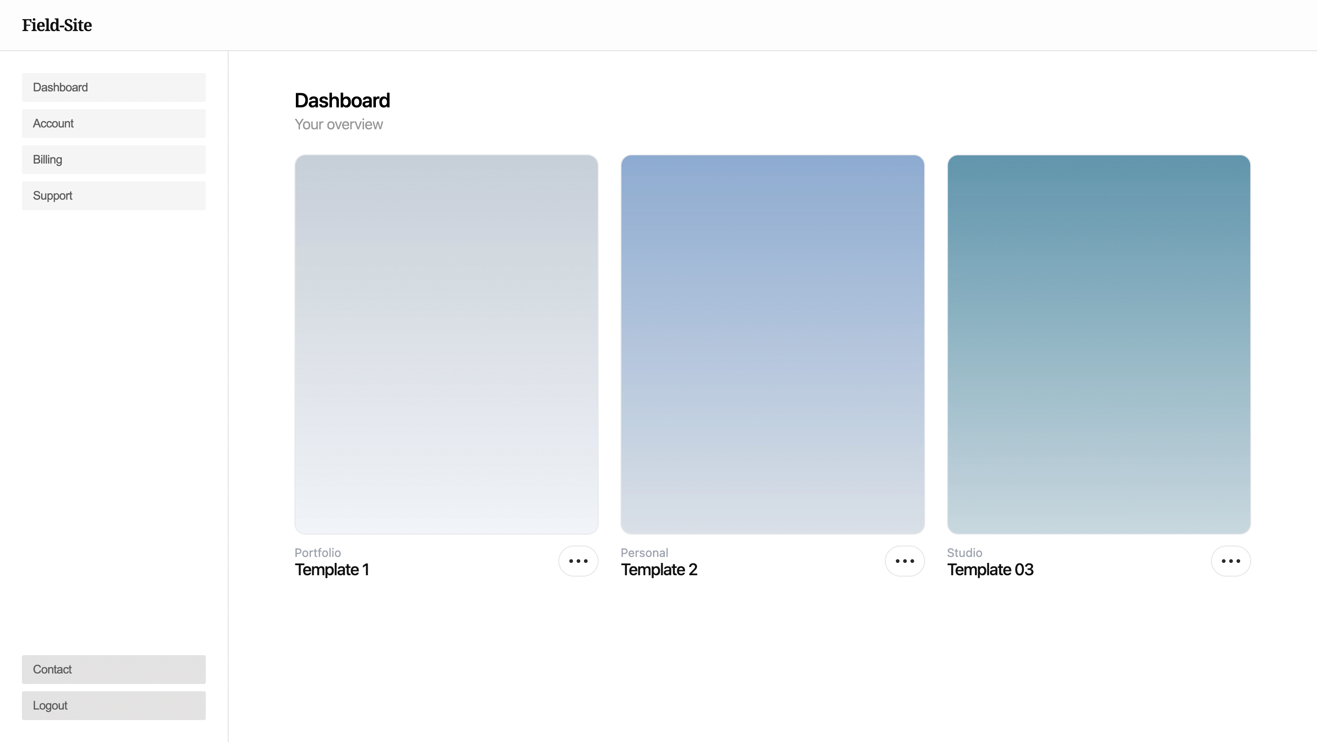Viewport: 1317px width, 742px height.
Task: Click the Portfolio label above Template 1
Action: tap(317, 552)
